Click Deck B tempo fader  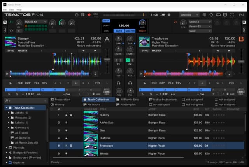pyautogui.click(x=241, y=62)
